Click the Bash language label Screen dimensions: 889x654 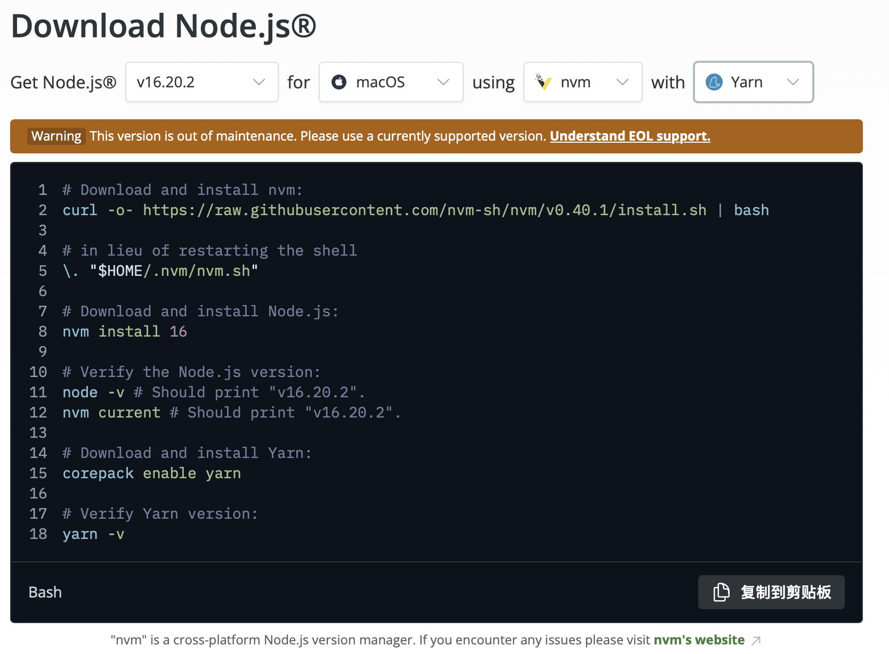(x=45, y=592)
